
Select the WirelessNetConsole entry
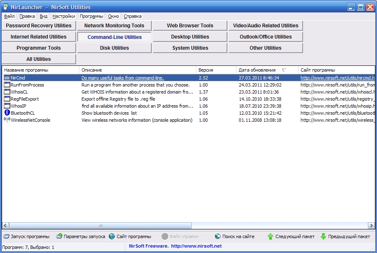(x=31, y=120)
